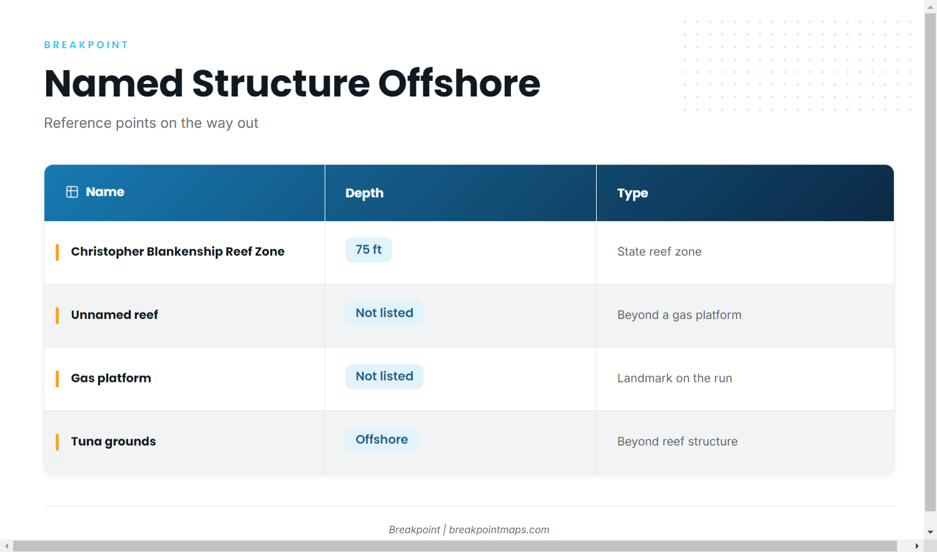Select the Tuna grounds name cell
Image resolution: width=937 pixels, height=552 pixels.
coord(185,442)
